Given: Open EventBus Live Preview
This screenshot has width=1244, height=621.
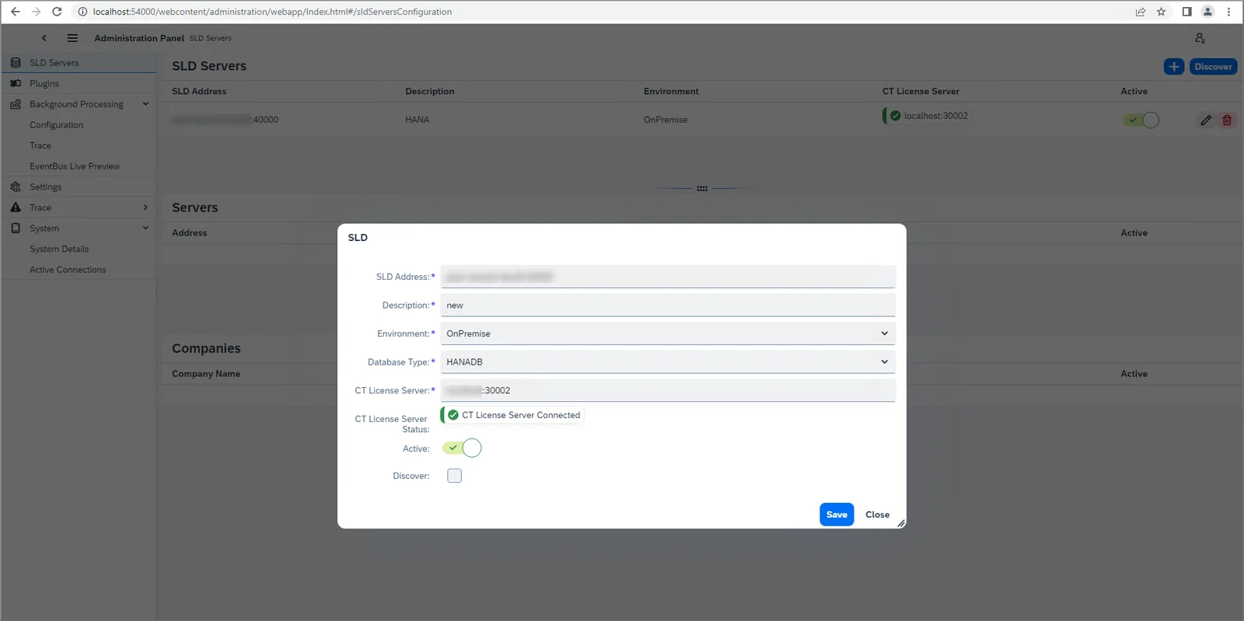Looking at the screenshot, I should click(x=75, y=166).
